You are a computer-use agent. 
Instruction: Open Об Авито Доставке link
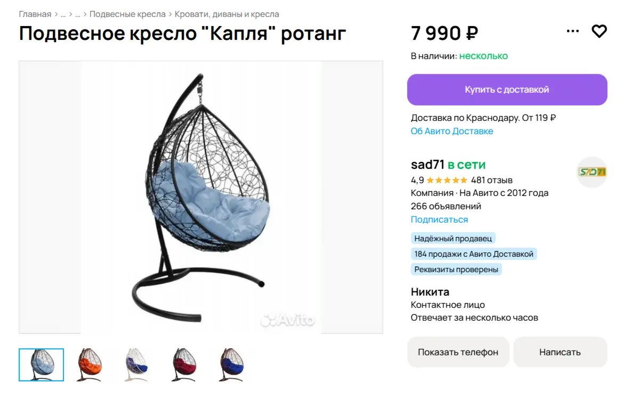452,131
